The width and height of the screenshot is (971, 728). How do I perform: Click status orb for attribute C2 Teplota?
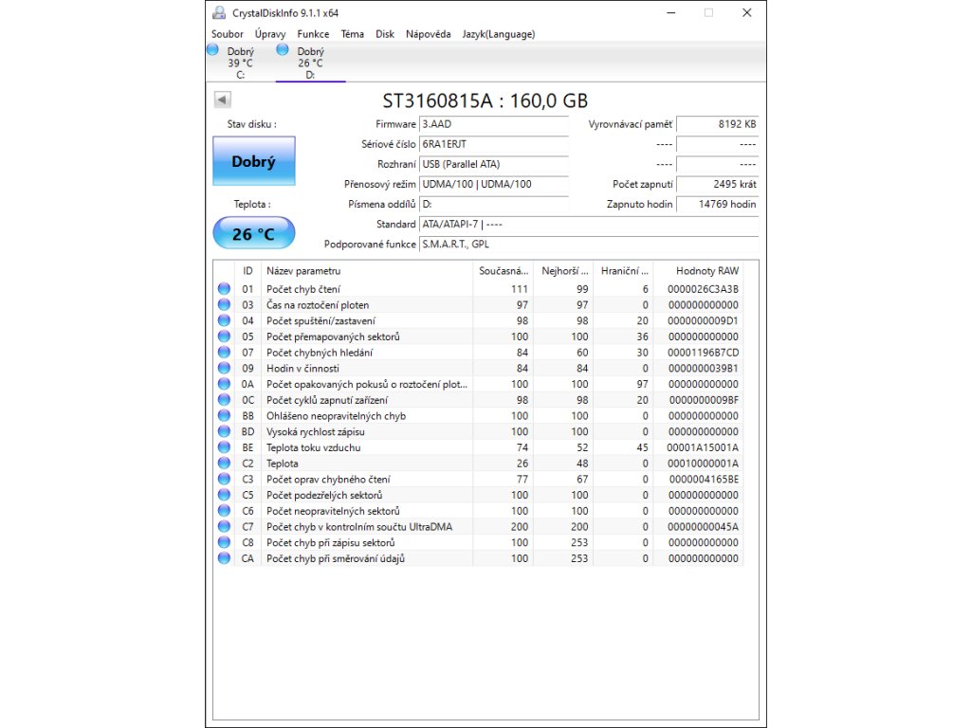pos(224,464)
